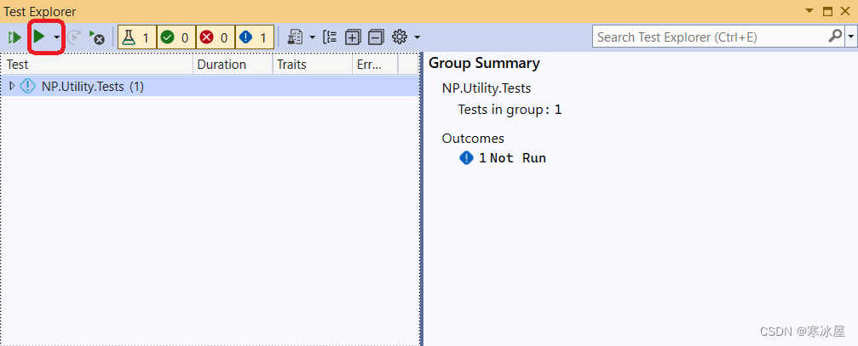Open the search box options dropdown arrow
Image resolution: width=858 pixels, height=346 pixels.
coord(851,37)
